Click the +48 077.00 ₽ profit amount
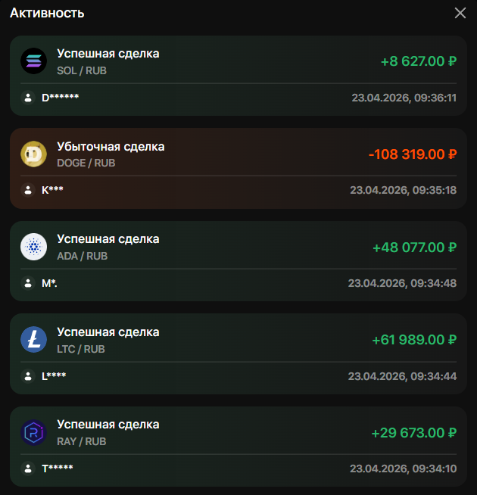 [x=414, y=247]
